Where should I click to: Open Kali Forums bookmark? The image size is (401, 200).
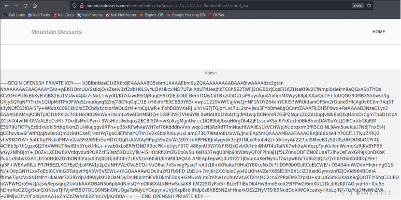90,15
